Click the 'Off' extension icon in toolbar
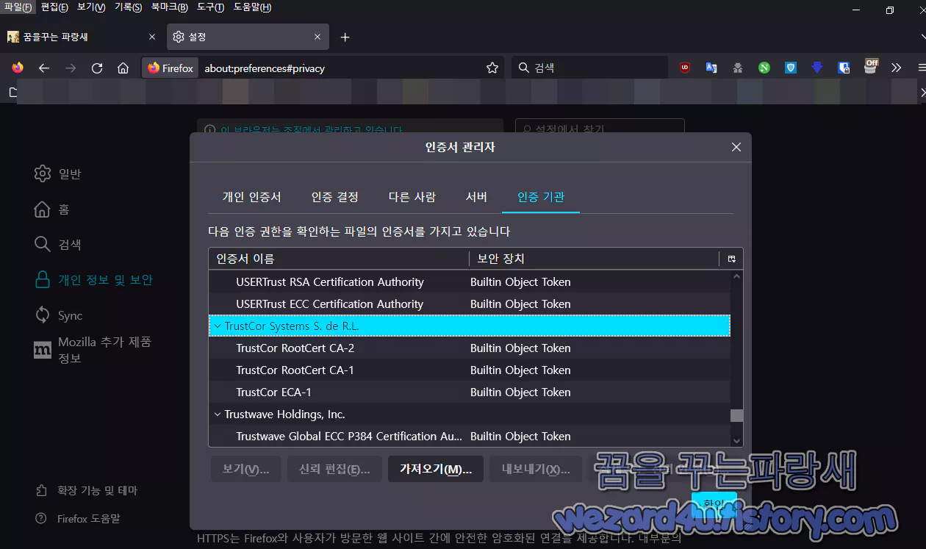The height and width of the screenshot is (549, 926). tap(870, 67)
